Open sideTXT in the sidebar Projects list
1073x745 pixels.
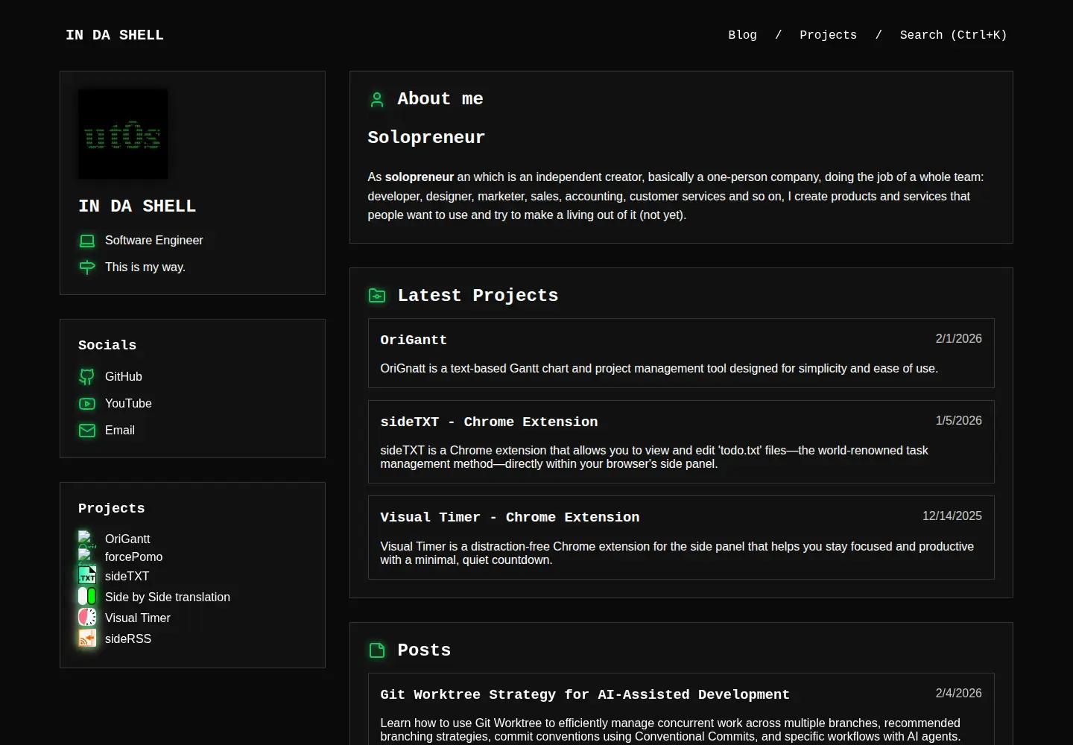coord(127,576)
